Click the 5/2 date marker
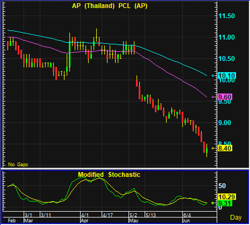The width and height of the screenshot is (250, 225). point(133,215)
